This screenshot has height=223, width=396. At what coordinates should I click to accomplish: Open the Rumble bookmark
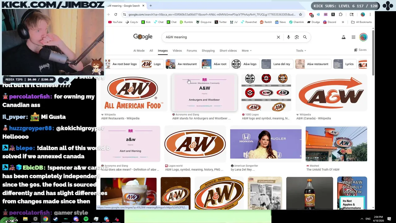click(186, 22)
